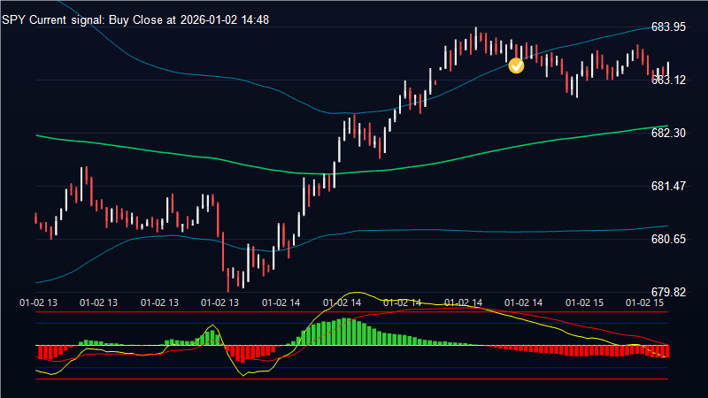Pick the 680.65 price axis label
The width and height of the screenshot is (708, 398).
(668, 239)
